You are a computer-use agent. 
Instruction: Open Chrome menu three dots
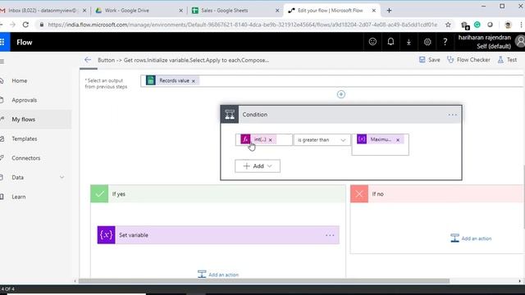[522, 25]
